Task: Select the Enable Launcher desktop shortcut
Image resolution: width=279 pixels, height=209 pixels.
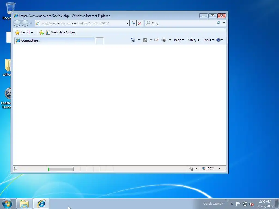Action: 6,98
